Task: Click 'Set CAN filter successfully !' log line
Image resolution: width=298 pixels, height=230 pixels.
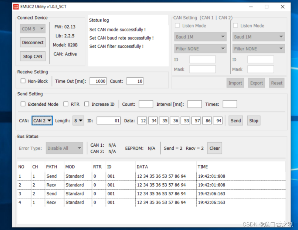Action: pos(117,46)
